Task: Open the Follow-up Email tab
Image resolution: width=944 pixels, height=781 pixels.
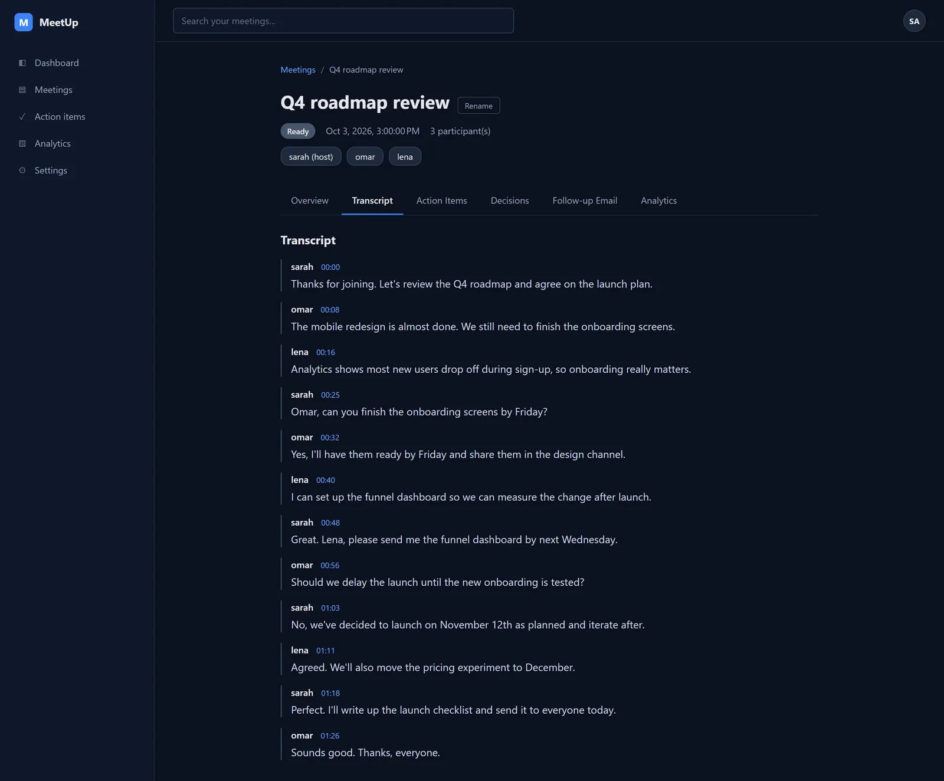Action: [585, 201]
